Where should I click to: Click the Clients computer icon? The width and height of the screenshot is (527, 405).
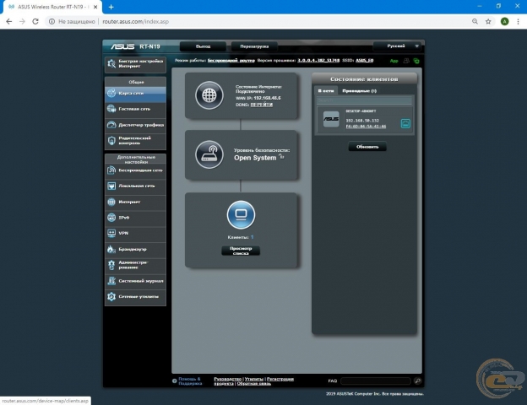(x=241, y=214)
